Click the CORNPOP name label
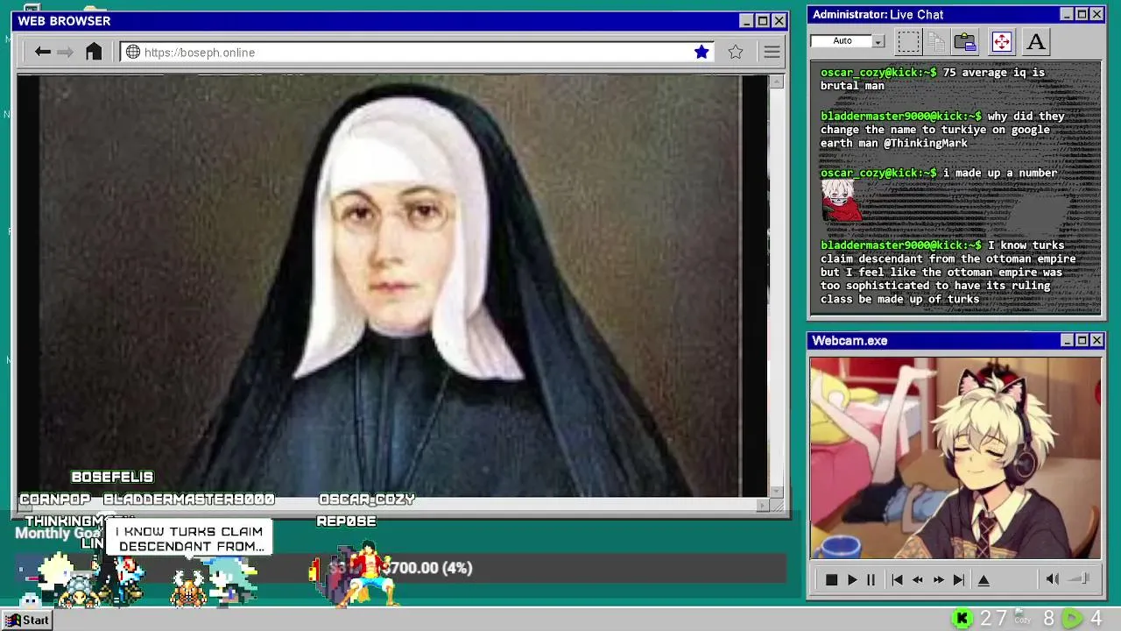 (x=55, y=499)
